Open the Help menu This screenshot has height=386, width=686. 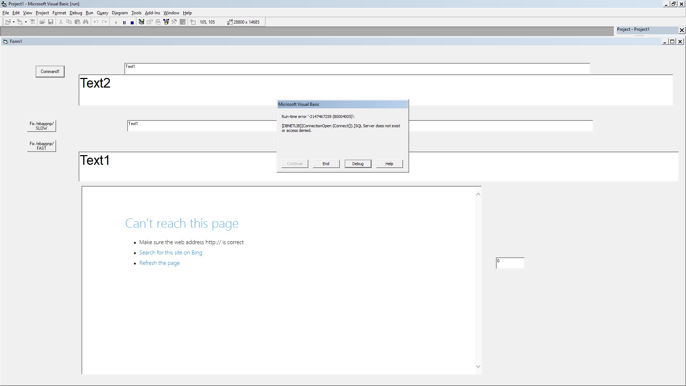187,13
